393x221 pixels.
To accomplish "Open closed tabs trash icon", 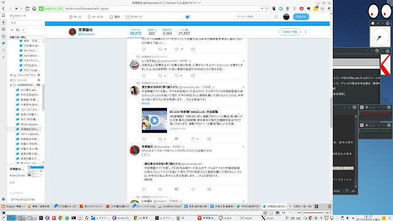I will [330, 206].
